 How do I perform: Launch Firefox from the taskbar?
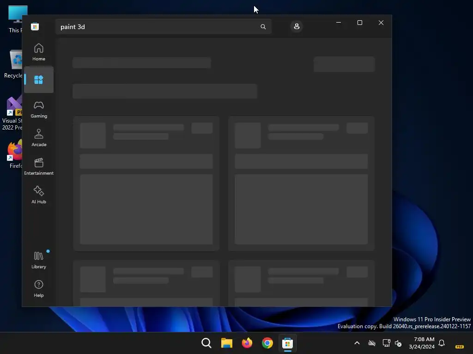click(247, 343)
